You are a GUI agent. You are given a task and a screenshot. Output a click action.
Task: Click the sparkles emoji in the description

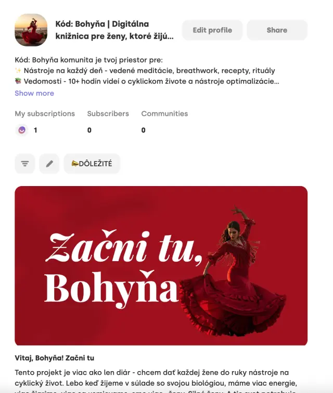(x=18, y=70)
